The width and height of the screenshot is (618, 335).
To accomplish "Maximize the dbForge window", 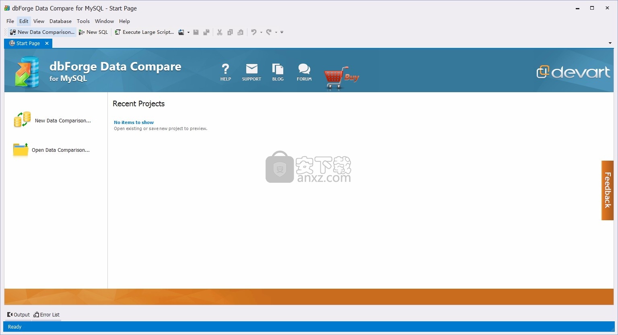I will (592, 8).
